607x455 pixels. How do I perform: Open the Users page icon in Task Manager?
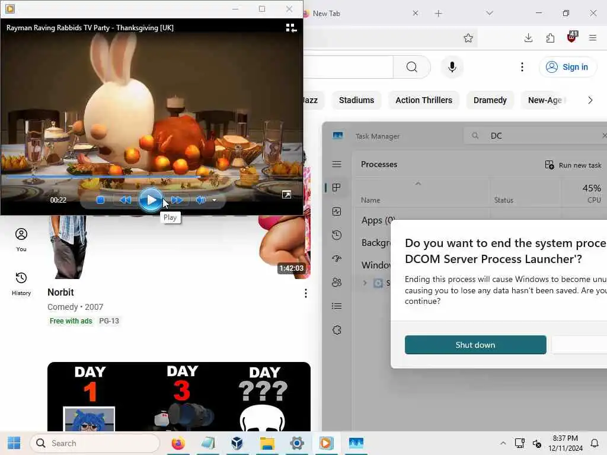[337, 283]
